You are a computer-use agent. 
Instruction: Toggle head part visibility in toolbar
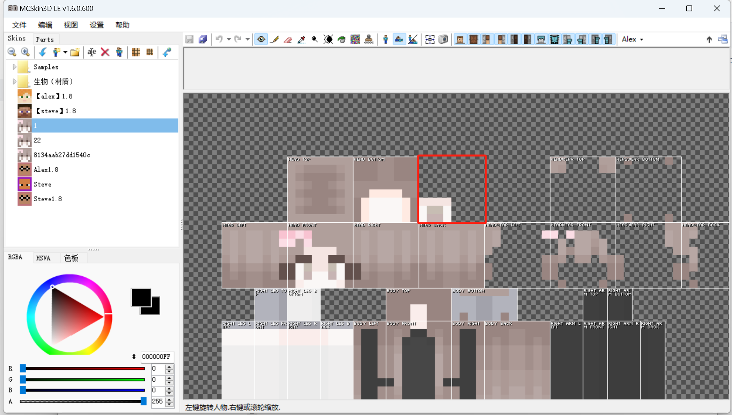460,39
